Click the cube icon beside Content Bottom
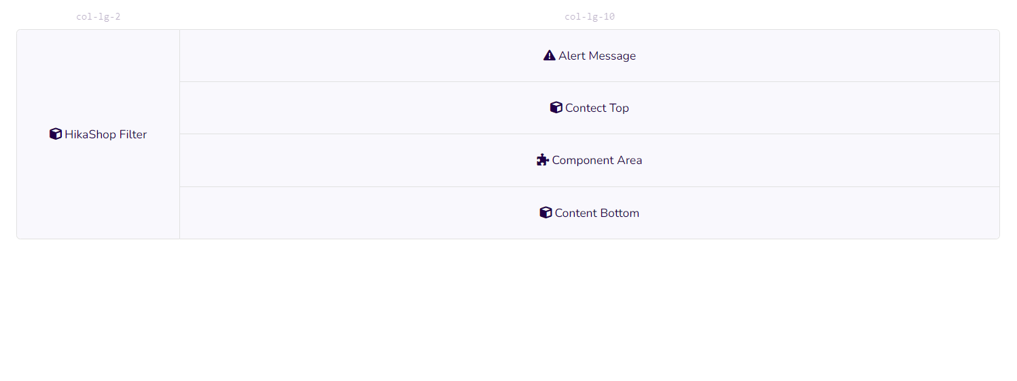The image size is (1017, 381). point(546,213)
